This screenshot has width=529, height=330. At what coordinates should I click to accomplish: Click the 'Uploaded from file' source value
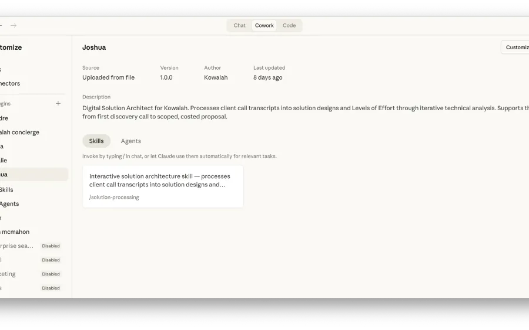[x=108, y=77]
